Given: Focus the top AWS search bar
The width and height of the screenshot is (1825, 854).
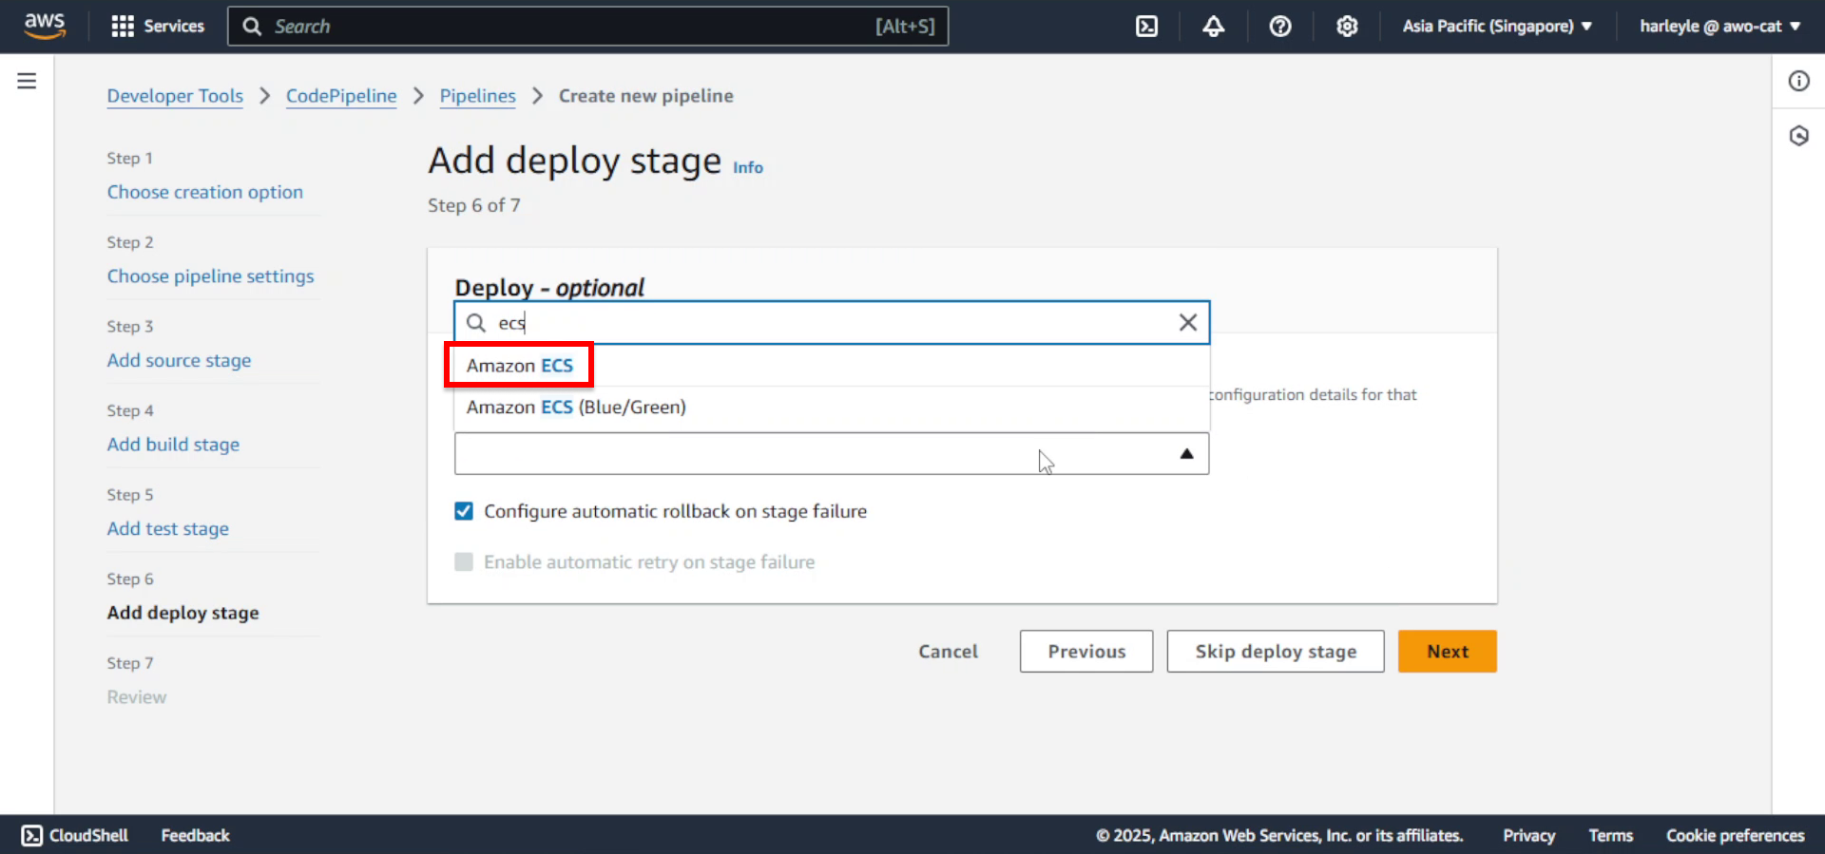Looking at the screenshot, I should pos(587,27).
